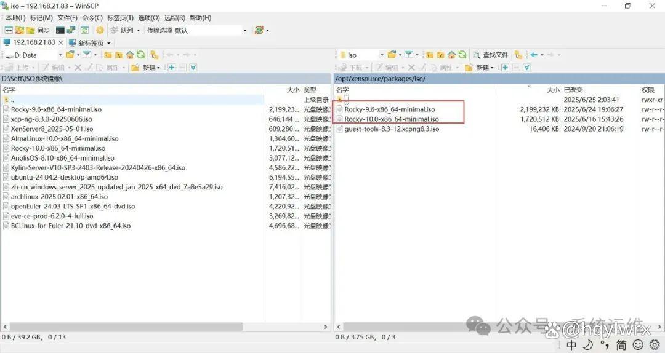The height and width of the screenshot is (353, 665).
Task: Click remote path /opt/xensource/packages/iso/ bar
Action: pos(499,79)
